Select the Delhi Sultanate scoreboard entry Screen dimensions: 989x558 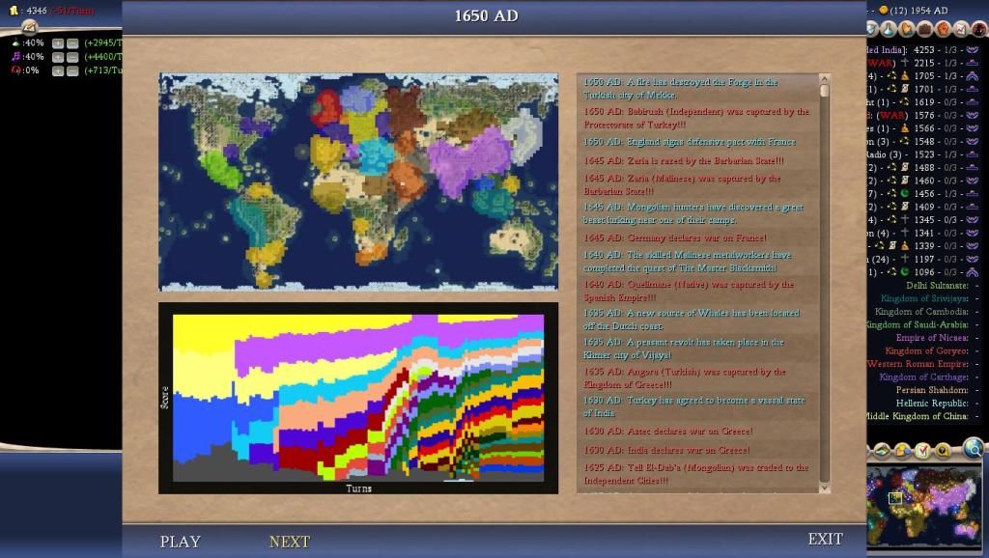[x=937, y=286]
